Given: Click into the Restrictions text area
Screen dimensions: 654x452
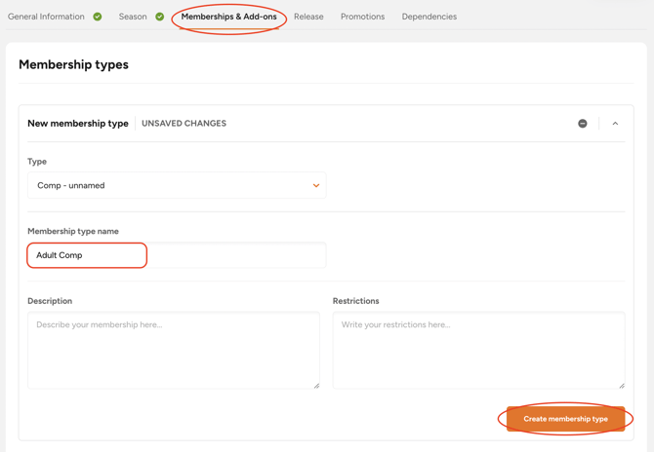Looking at the screenshot, I should pos(479,350).
